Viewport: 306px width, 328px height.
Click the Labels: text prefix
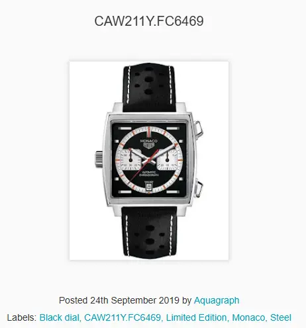click(22, 317)
